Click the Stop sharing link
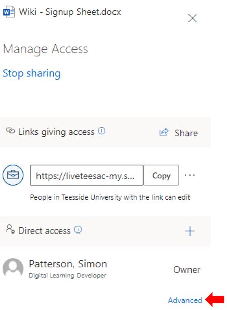Image resolution: width=227 pixels, height=310 pixels. coord(31,73)
